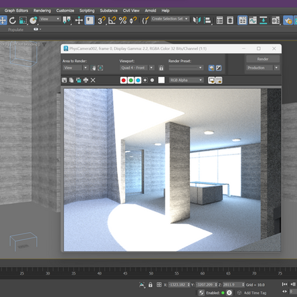
Task: Select the Move tool in main toolbar
Action: coord(3,21)
